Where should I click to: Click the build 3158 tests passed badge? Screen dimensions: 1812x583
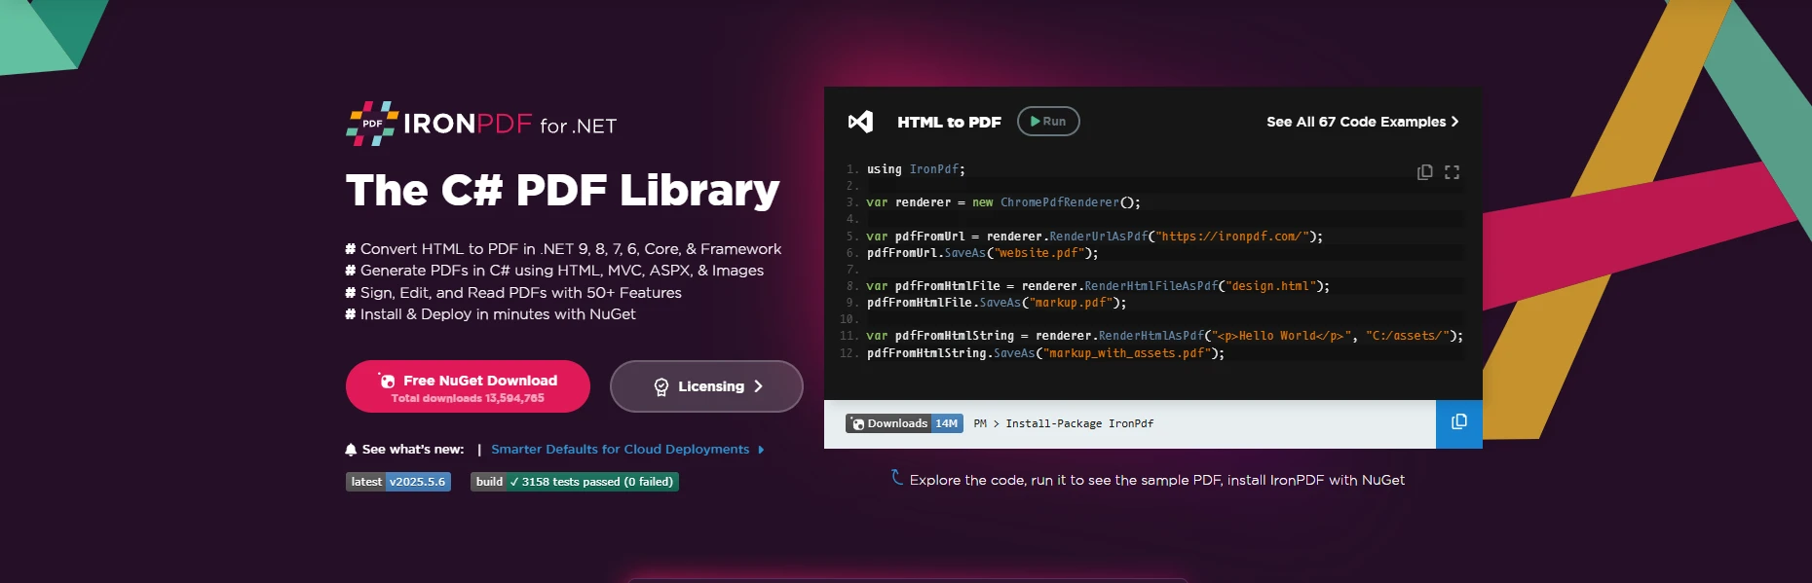tap(574, 482)
